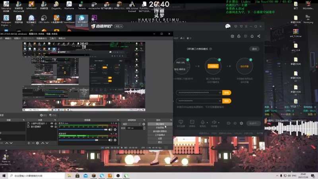Open Warframe desktop shortcut
Screen dimensions: 318x179
69,6
